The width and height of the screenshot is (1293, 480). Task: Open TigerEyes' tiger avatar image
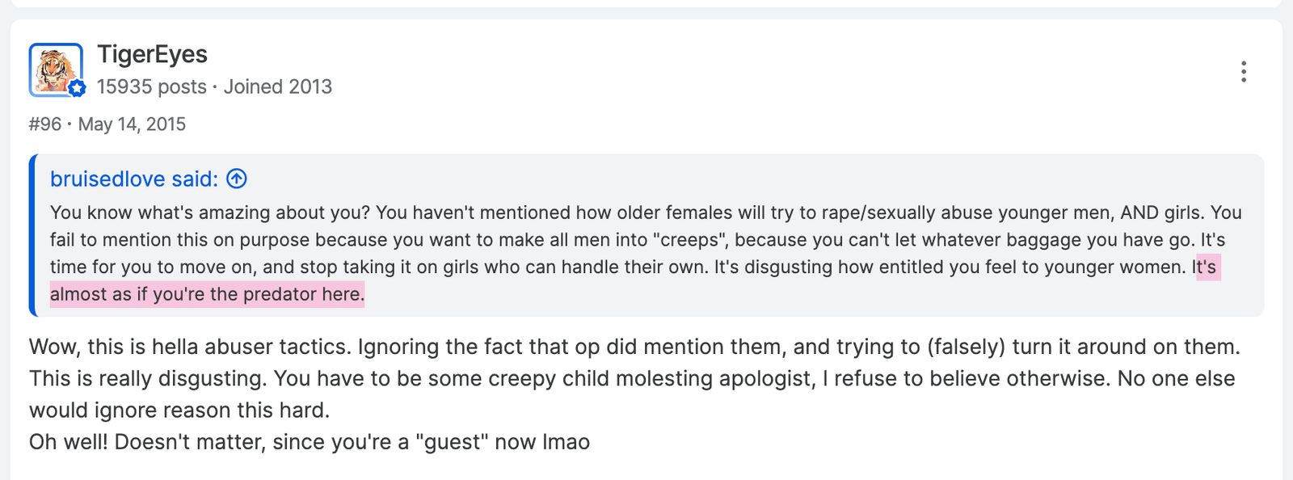tap(56, 69)
